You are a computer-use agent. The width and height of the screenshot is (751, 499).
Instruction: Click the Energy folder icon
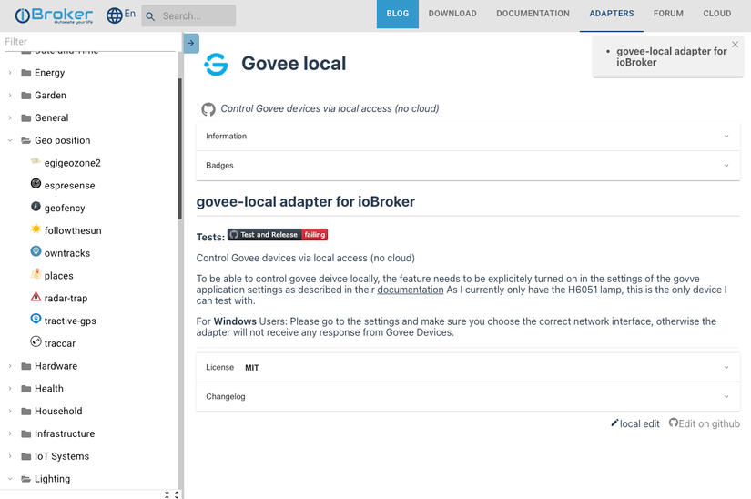click(25, 73)
